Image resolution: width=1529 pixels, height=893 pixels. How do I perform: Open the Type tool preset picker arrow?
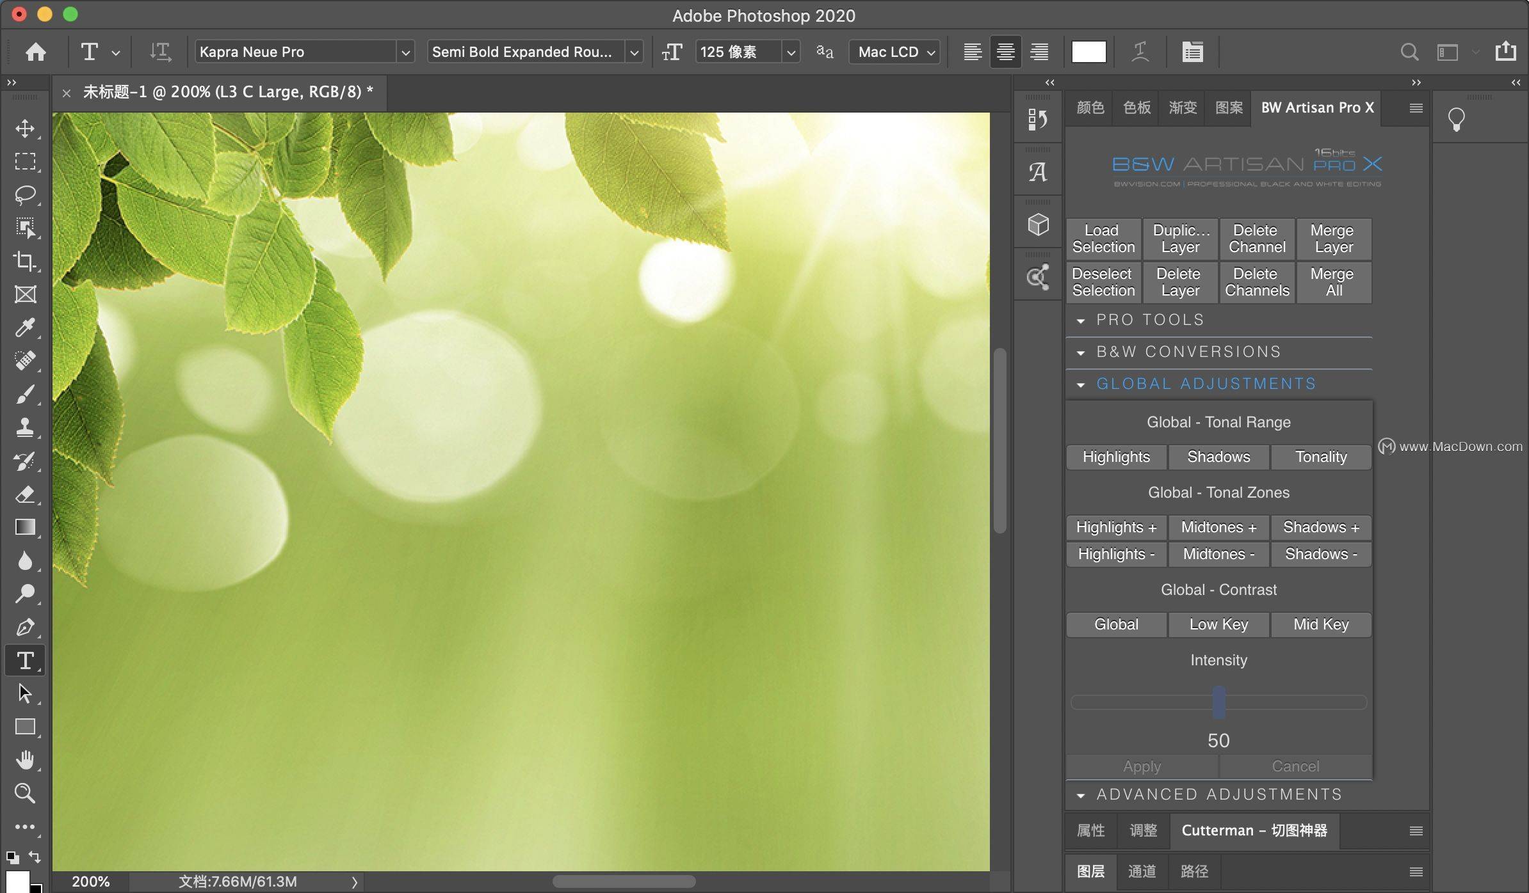click(x=116, y=53)
